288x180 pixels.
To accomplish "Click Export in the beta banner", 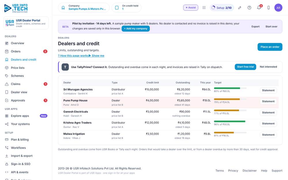I will pos(255,26).
